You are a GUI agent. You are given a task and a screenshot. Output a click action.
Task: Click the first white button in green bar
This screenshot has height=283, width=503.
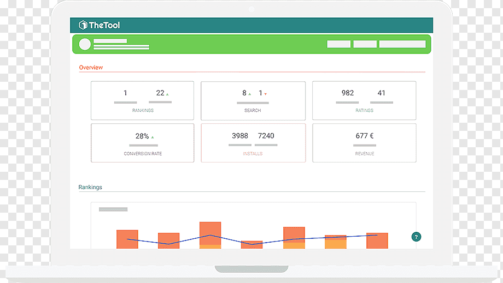339,44
